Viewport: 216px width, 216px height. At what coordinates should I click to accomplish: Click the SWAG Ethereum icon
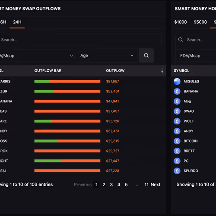177,111
